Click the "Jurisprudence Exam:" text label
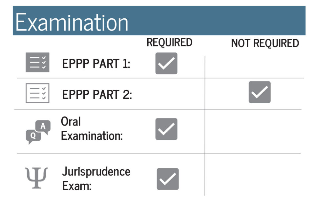The image size is (336, 224). pyautogui.click(x=96, y=179)
